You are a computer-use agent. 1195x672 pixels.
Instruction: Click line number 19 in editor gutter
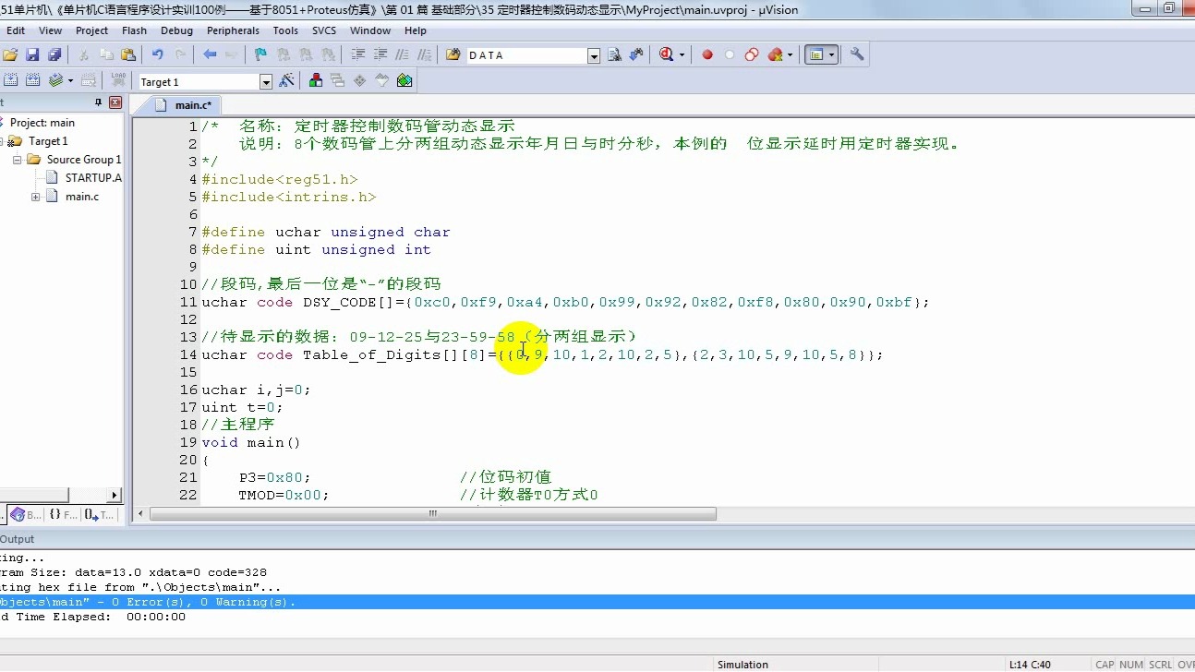click(188, 442)
